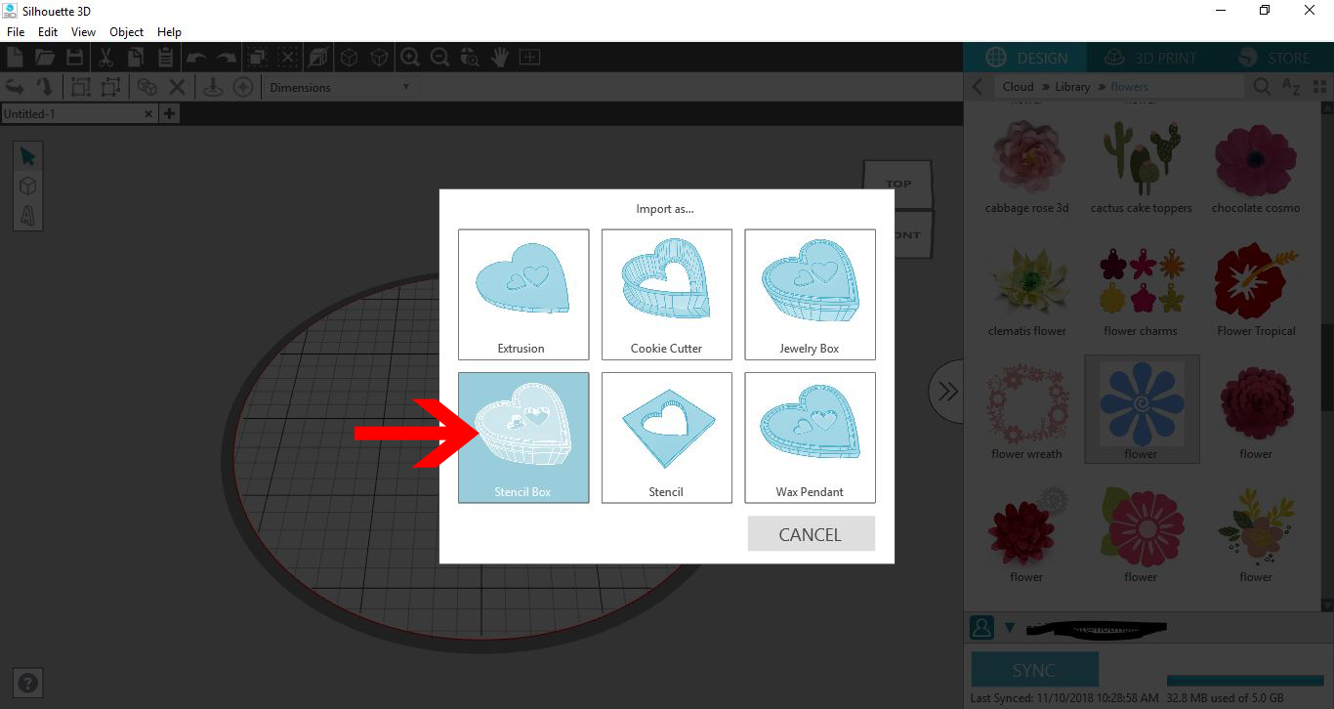Image resolution: width=1334 pixels, height=709 pixels.
Task: Open the File menu
Action: pyautogui.click(x=16, y=32)
